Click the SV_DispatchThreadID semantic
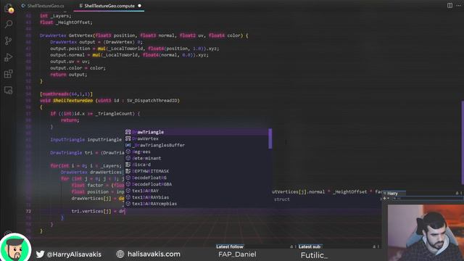Image resolution: width=464 pixels, height=261 pixels. [x=153, y=101]
